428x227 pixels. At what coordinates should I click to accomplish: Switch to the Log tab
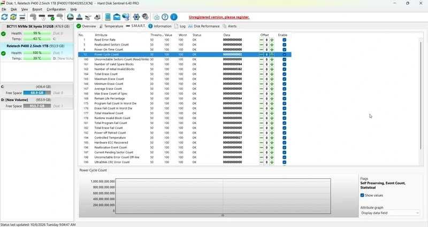tap(180, 26)
